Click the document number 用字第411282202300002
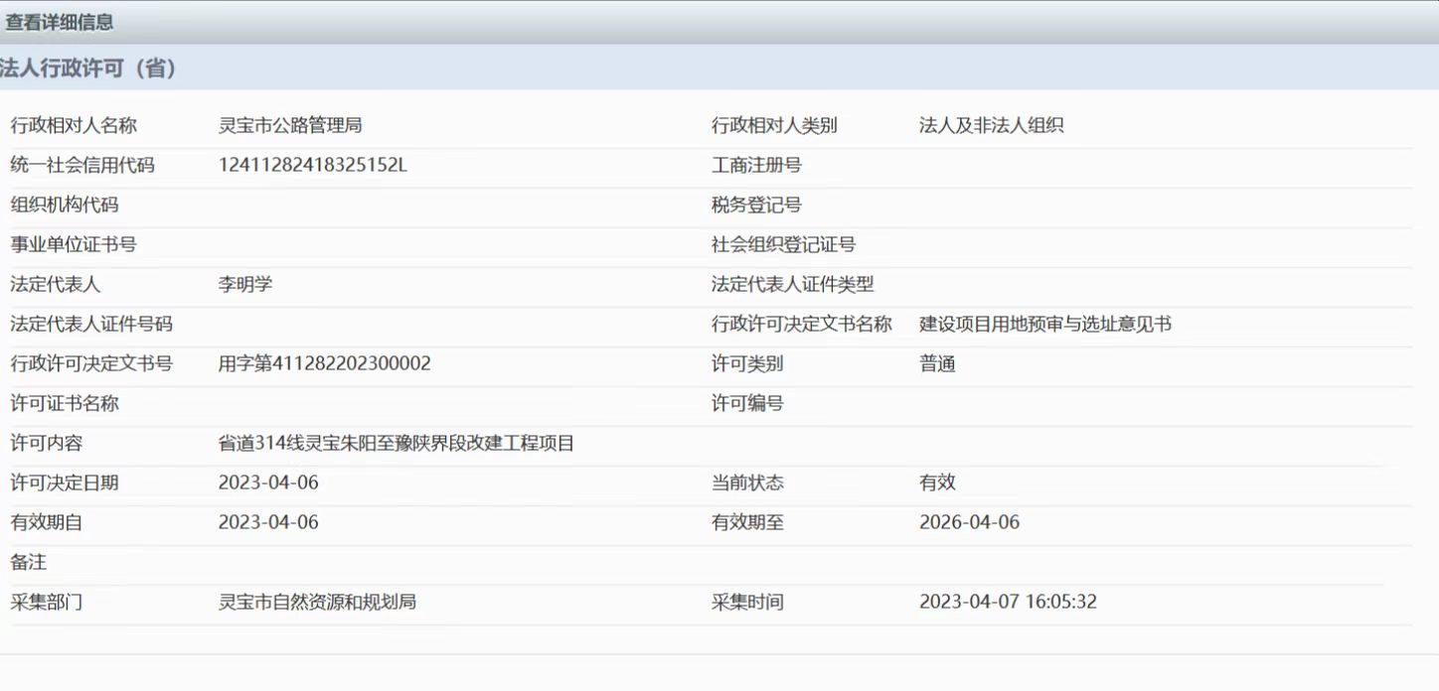The width and height of the screenshot is (1439, 691). pos(326,363)
